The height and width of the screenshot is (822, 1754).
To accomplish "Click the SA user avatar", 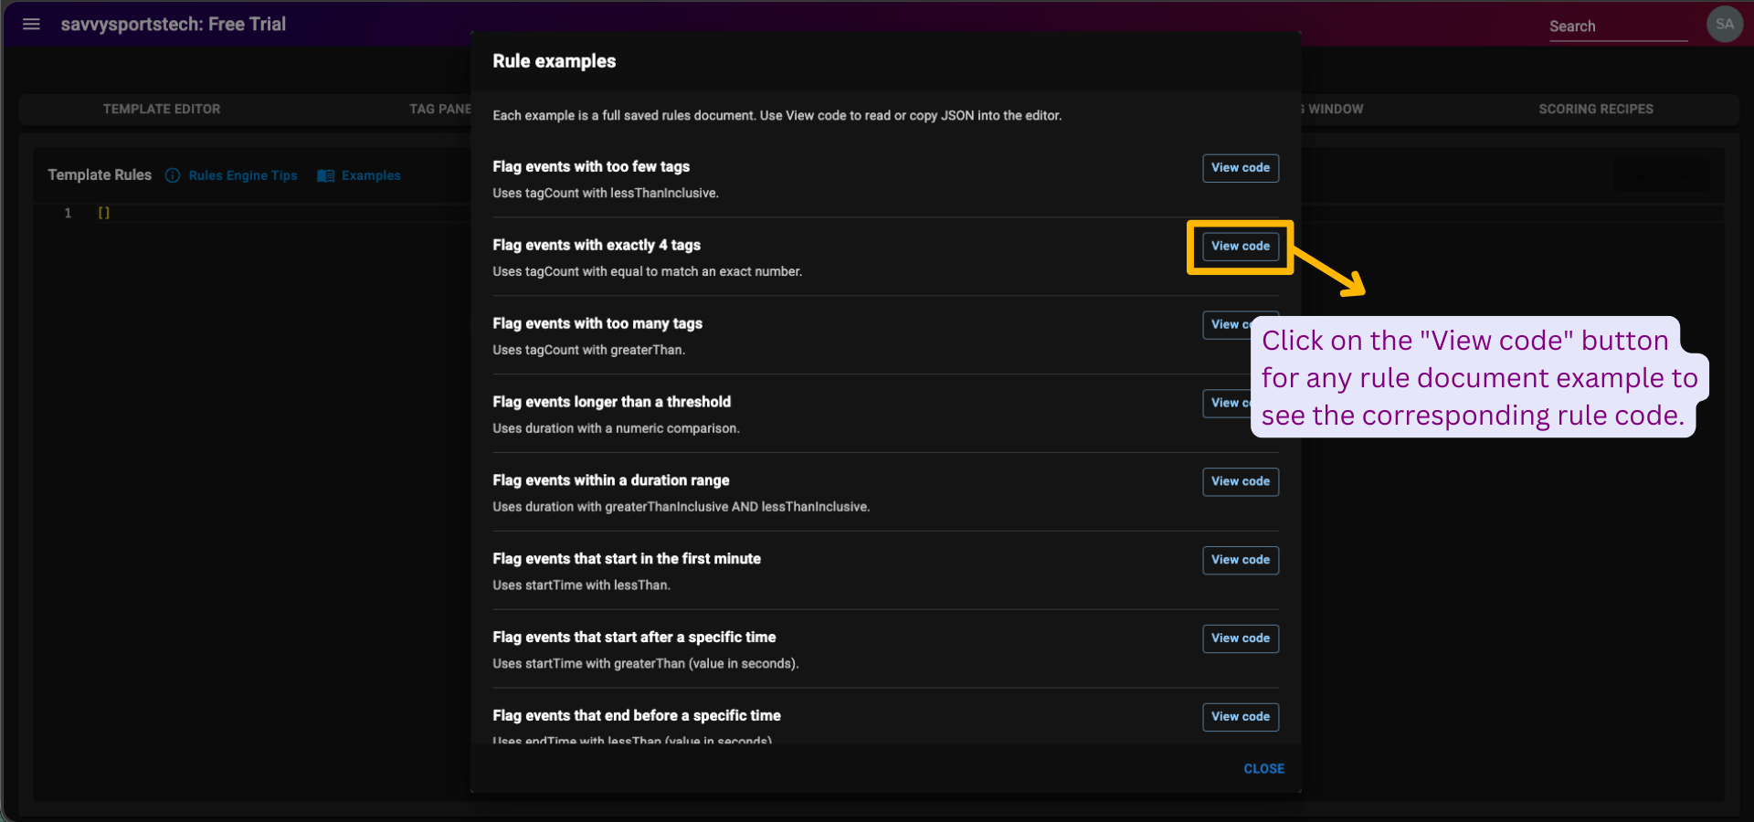I will coord(1724,25).
